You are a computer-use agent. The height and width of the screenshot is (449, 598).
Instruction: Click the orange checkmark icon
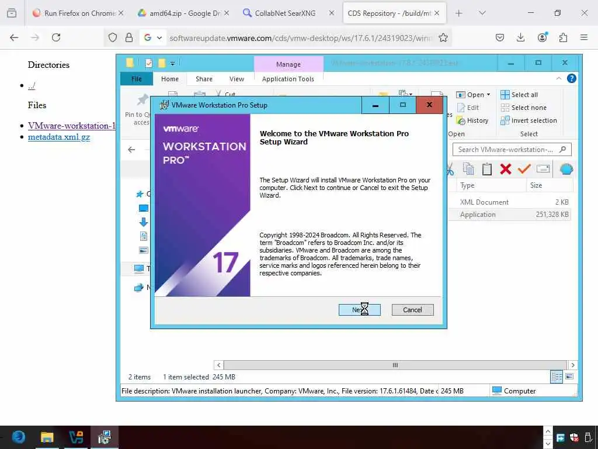pos(524,169)
